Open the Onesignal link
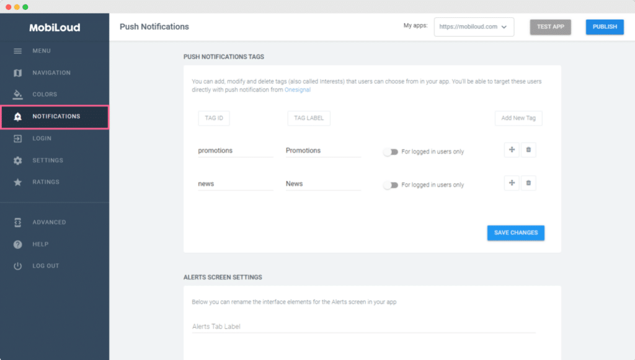 [298, 90]
